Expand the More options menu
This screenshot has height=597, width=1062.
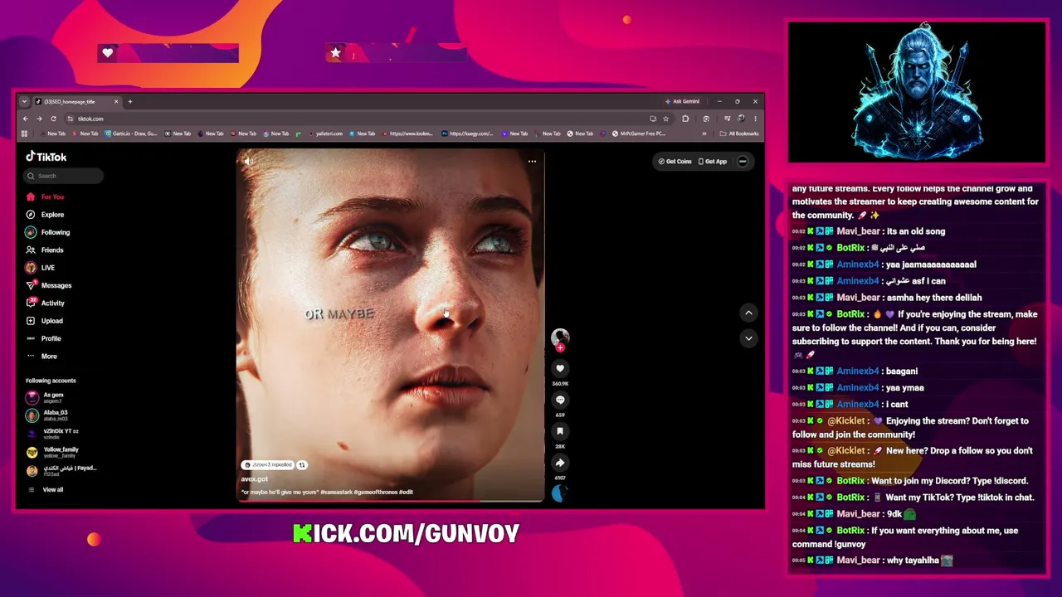click(41, 357)
